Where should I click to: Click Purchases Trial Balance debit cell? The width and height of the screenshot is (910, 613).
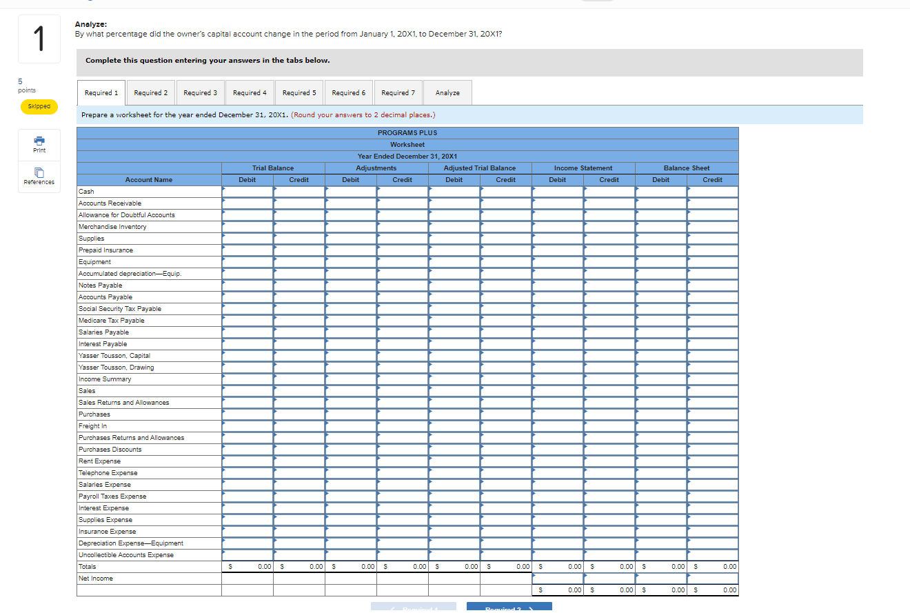[x=247, y=414]
